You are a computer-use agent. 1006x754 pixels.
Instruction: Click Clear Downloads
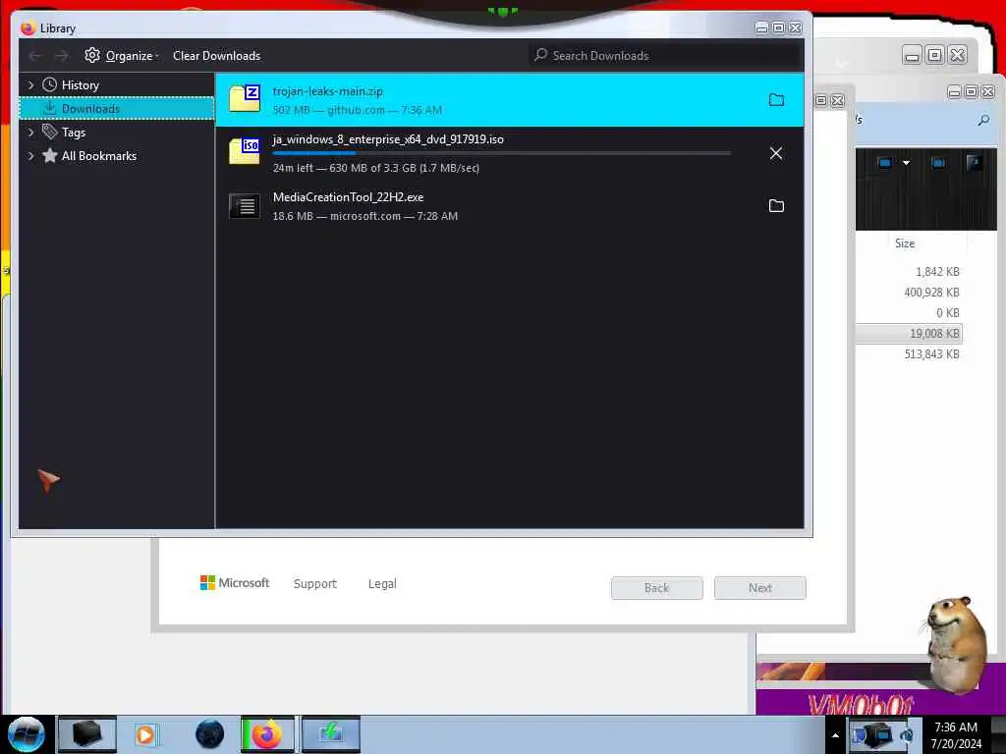216,56
